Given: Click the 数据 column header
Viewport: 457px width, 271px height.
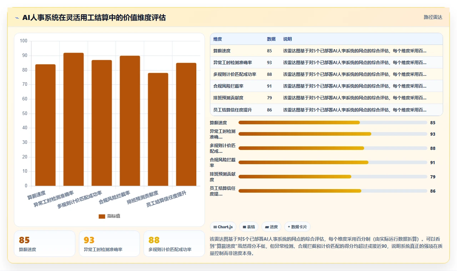Looking at the screenshot, I should coord(271,39).
